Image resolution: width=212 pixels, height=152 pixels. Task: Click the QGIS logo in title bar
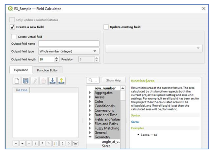[x=10, y=9]
